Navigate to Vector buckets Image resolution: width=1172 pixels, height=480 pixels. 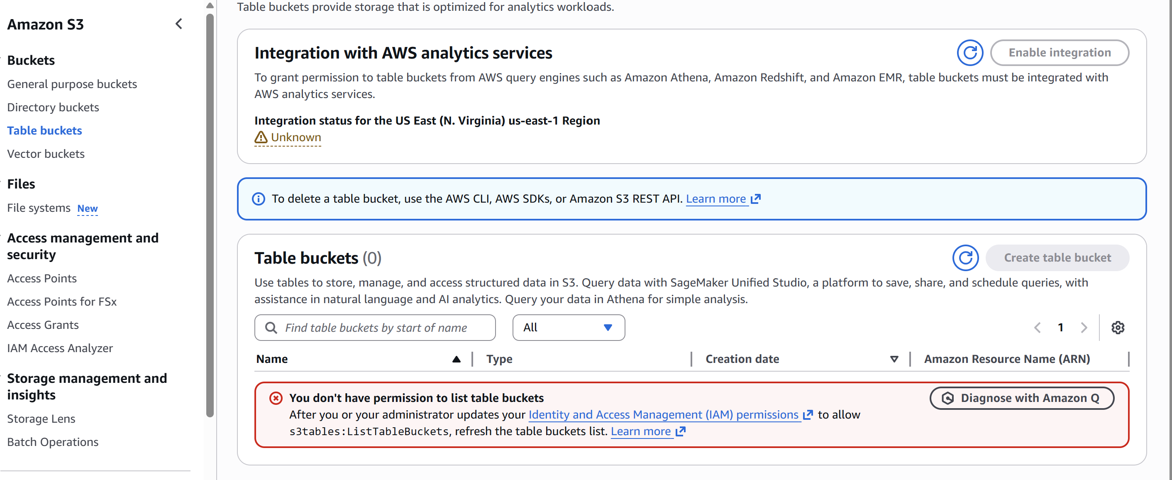click(x=46, y=154)
